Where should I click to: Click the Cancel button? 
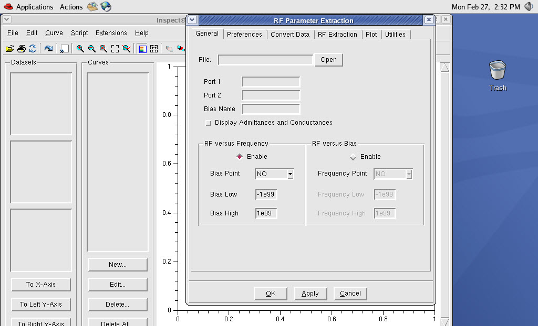[350, 294]
